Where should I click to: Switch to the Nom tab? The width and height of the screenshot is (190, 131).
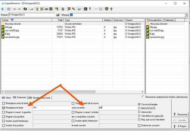tap(7, 98)
